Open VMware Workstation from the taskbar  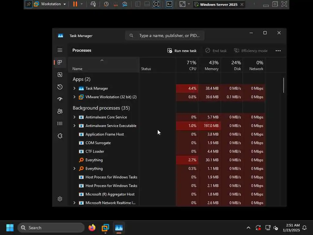(x=105, y=228)
